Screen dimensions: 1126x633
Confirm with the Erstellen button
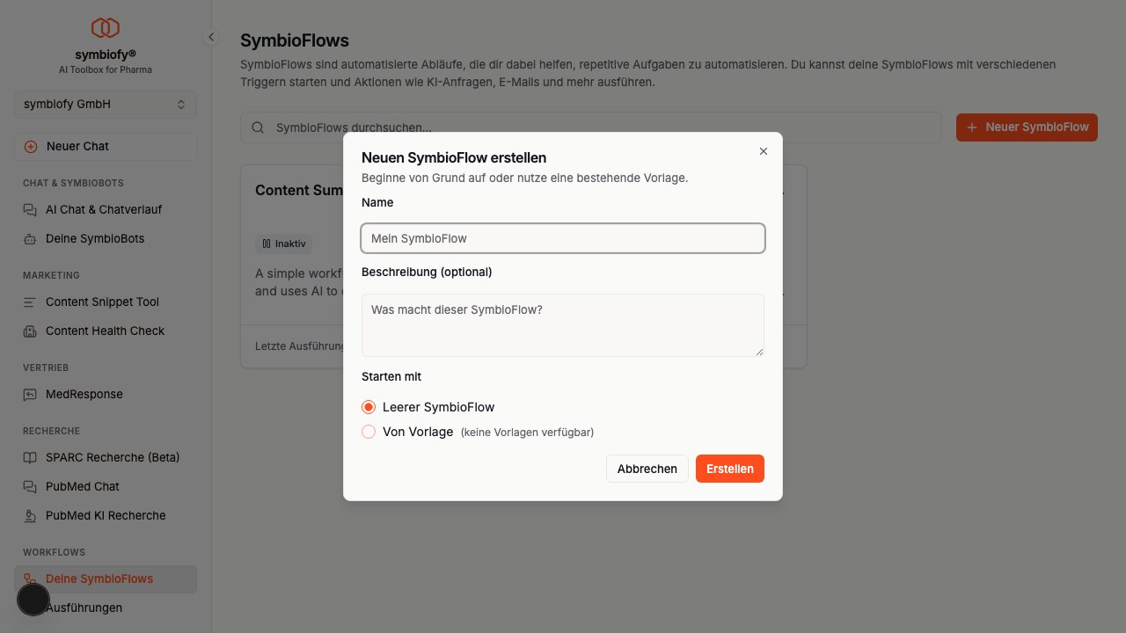click(x=729, y=469)
